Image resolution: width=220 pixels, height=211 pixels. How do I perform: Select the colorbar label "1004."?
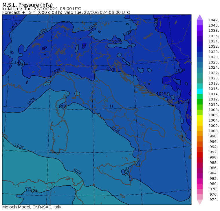[x=214, y=120]
